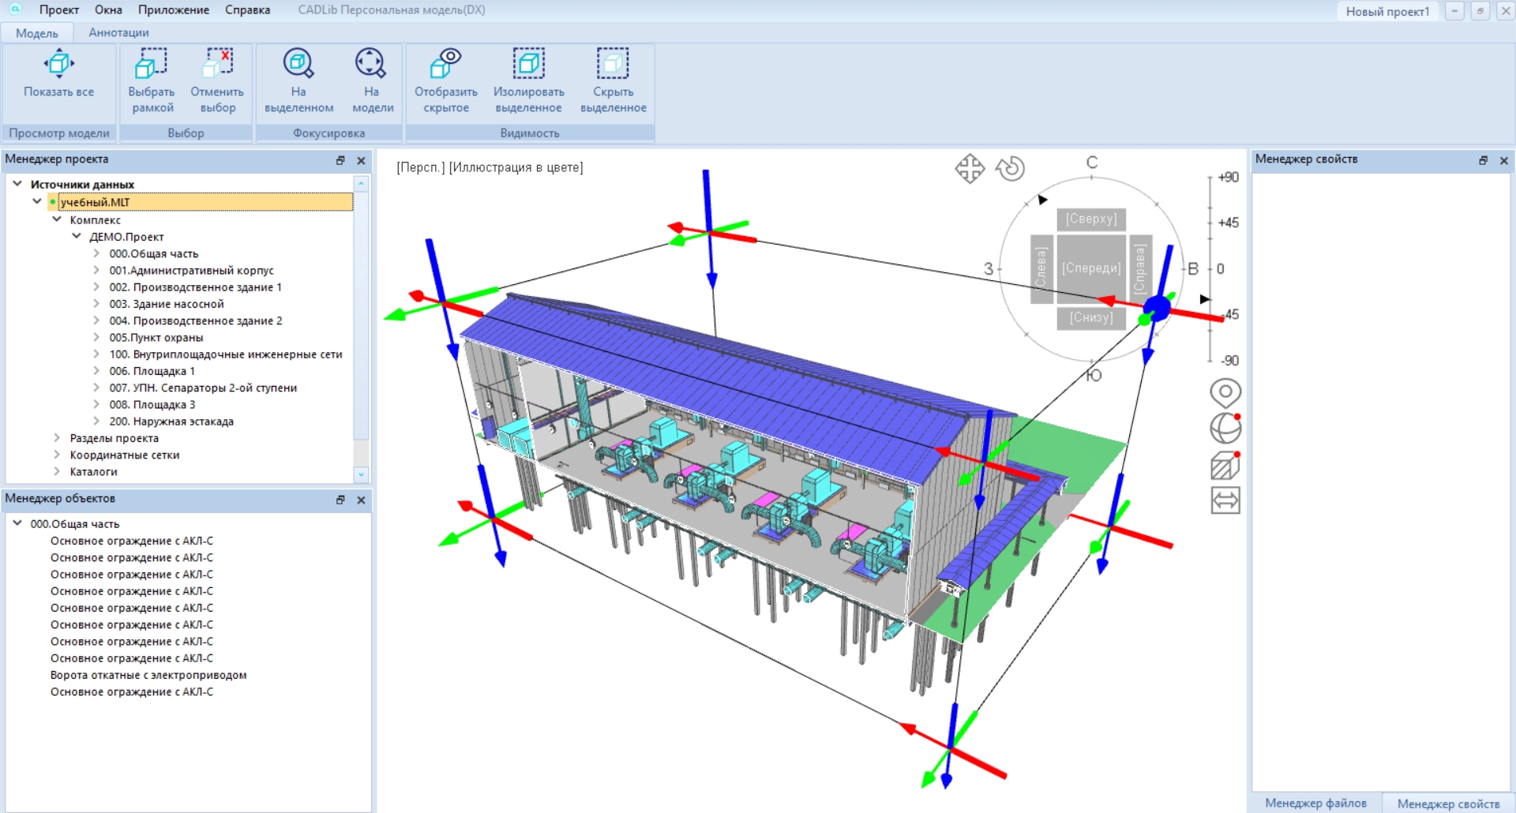Collapse the ДЕМО.Проект tree node
Screen dimensions: 1516x813
pyautogui.click(x=77, y=237)
